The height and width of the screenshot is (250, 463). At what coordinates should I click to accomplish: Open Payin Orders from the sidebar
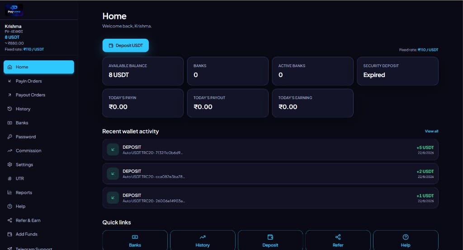(x=39, y=81)
